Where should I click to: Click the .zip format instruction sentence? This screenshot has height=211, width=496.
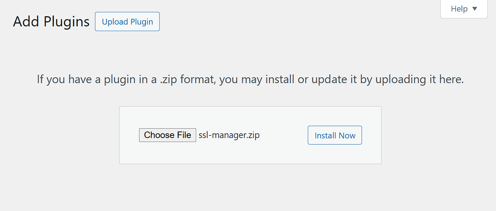click(250, 79)
